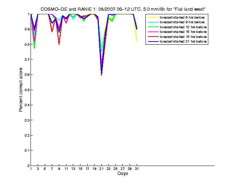Click x-axis tick label 17
237x186 pixels.
(x=87, y=169)
